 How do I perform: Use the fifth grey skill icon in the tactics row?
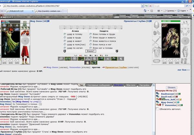88,59
